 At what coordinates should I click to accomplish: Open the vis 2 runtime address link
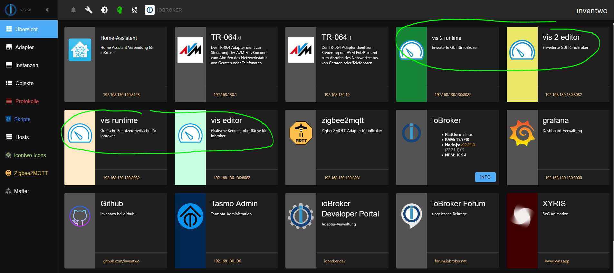tap(453, 95)
